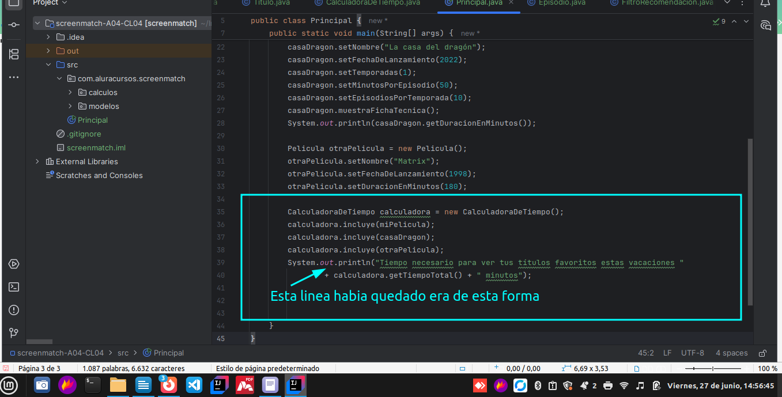The width and height of the screenshot is (782, 397).
Task: Show the hidden editor tabs dropdown
Action: (x=727, y=3)
